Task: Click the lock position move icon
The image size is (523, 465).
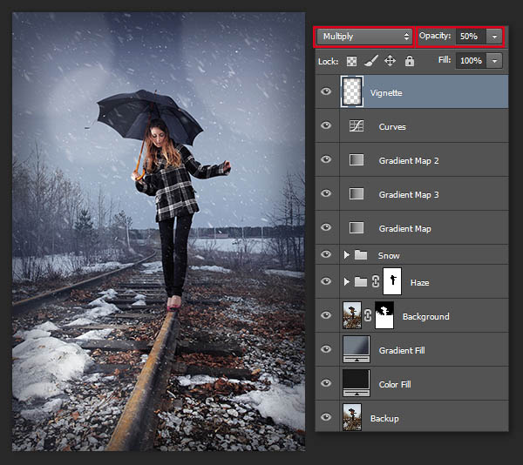Action: [390, 61]
